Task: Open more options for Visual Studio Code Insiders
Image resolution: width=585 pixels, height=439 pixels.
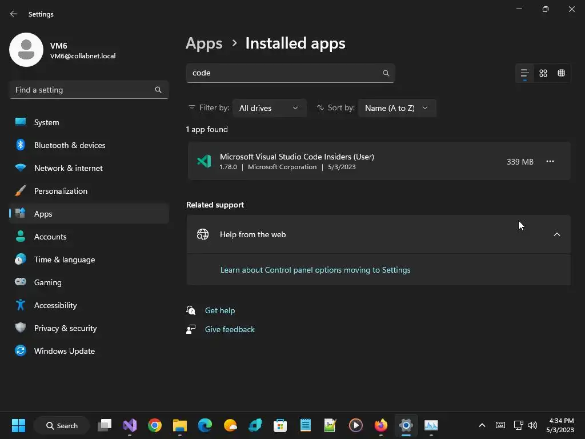Action: point(550,162)
